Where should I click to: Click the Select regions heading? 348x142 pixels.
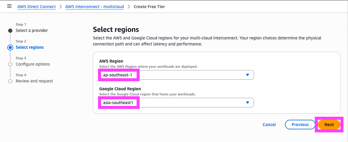click(116, 29)
